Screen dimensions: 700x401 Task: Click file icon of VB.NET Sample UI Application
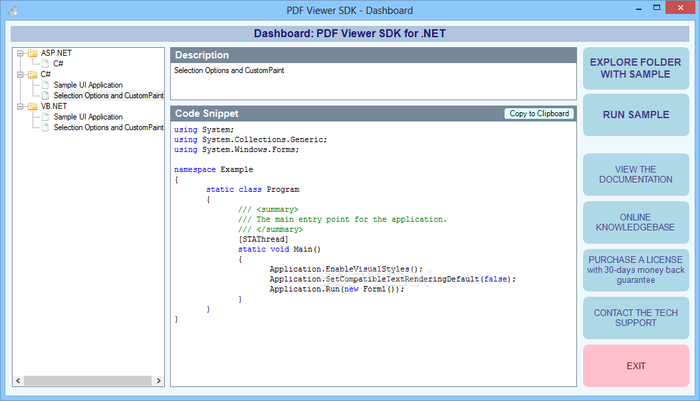click(x=45, y=117)
